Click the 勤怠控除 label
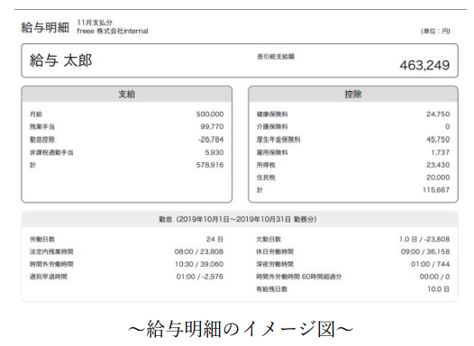The width and height of the screenshot is (474, 346). (42, 140)
